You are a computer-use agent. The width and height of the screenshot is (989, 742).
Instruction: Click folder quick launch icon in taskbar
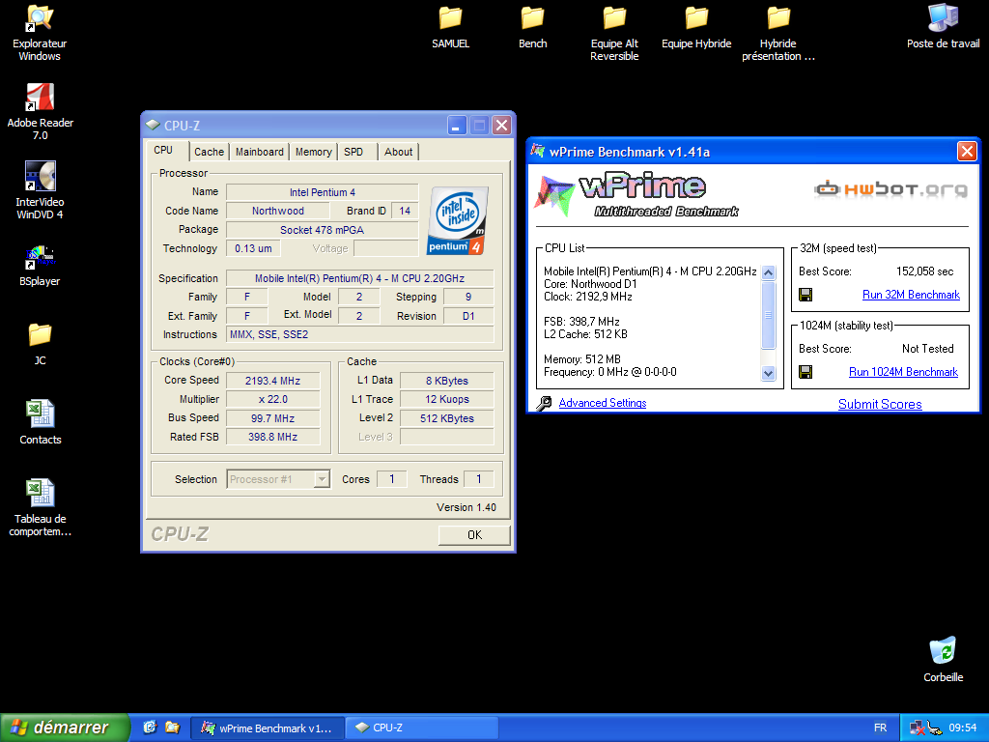pos(172,727)
